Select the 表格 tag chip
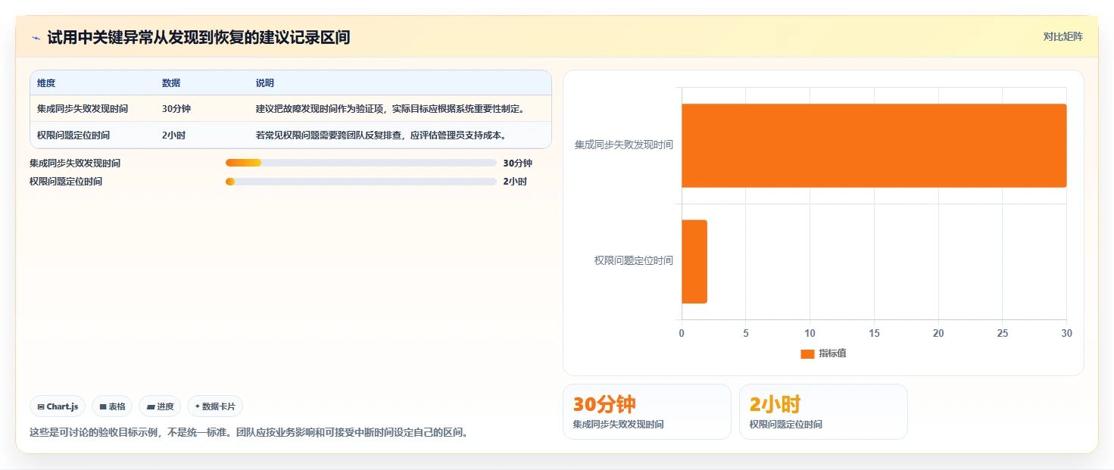 click(112, 406)
